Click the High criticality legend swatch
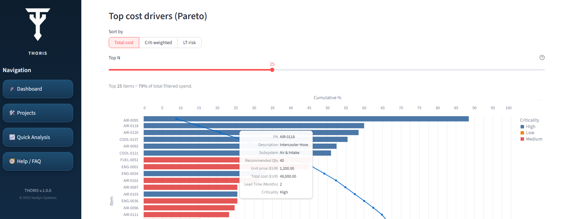This screenshot has height=219, width=561. [522, 127]
